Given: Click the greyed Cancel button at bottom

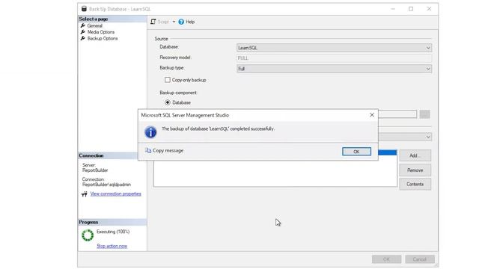Looking at the screenshot, I should 420,259.
